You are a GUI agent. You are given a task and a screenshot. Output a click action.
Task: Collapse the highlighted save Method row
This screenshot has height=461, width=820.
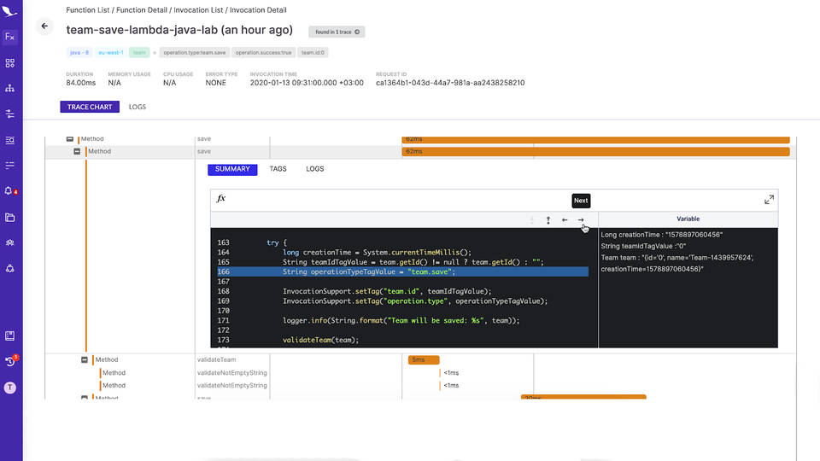point(77,152)
